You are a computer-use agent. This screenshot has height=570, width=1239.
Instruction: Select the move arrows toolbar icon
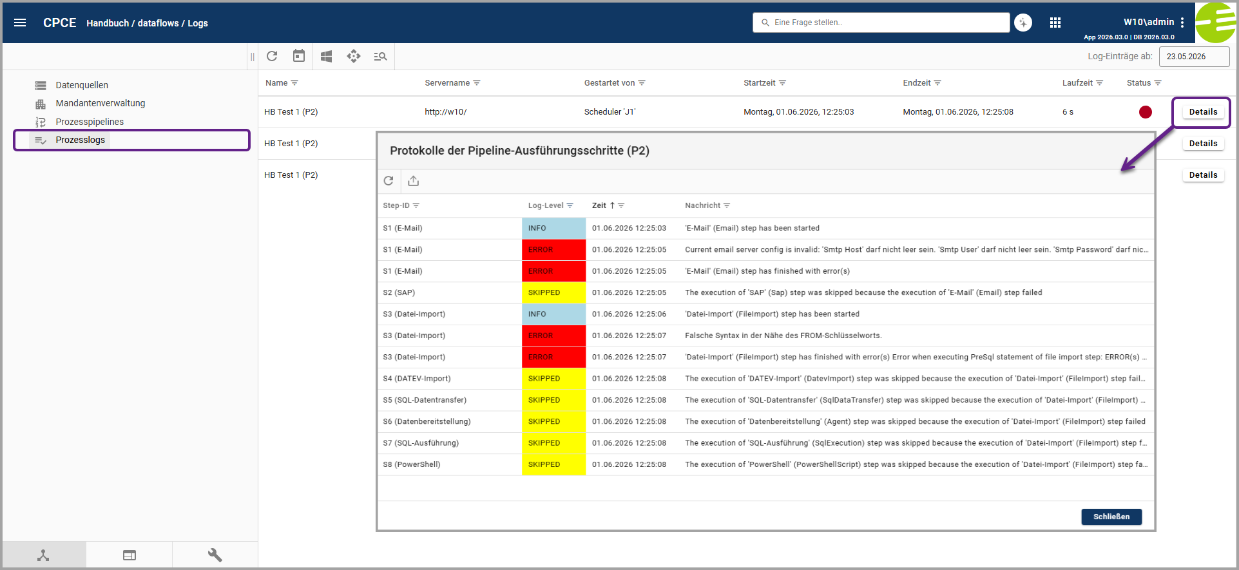tap(354, 56)
